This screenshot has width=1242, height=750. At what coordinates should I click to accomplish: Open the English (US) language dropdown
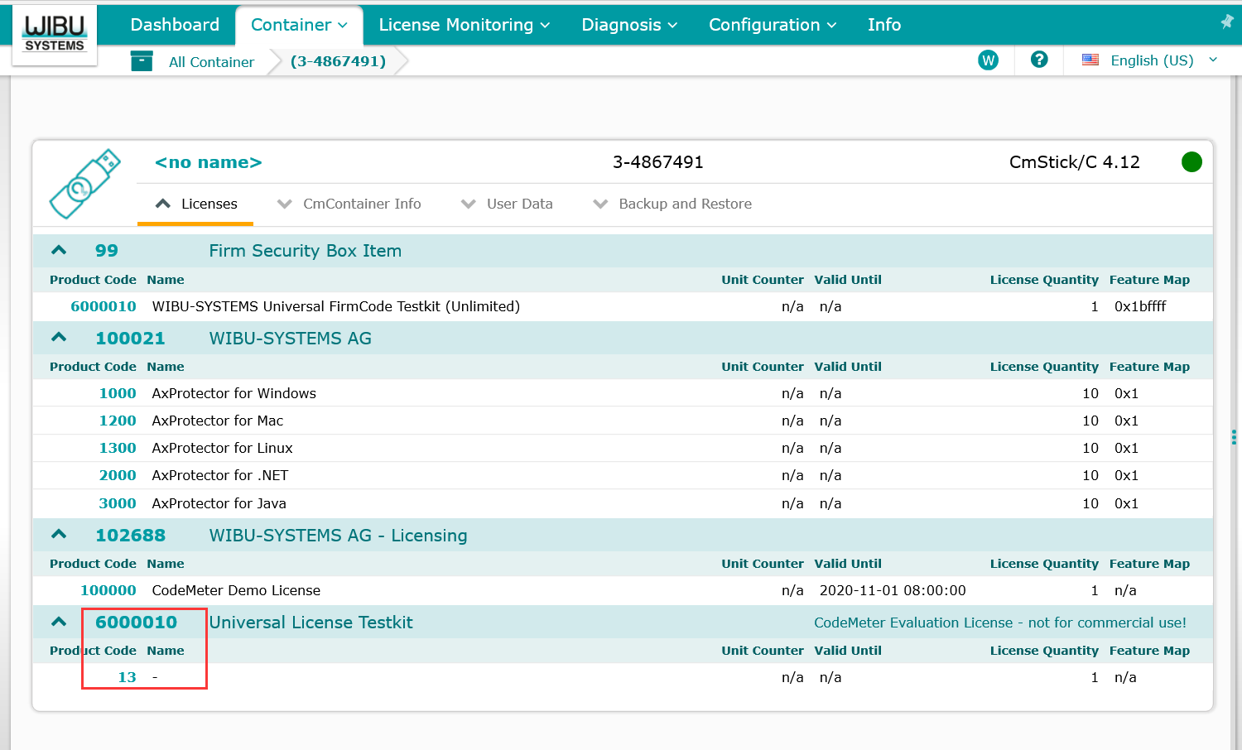tap(1151, 60)
